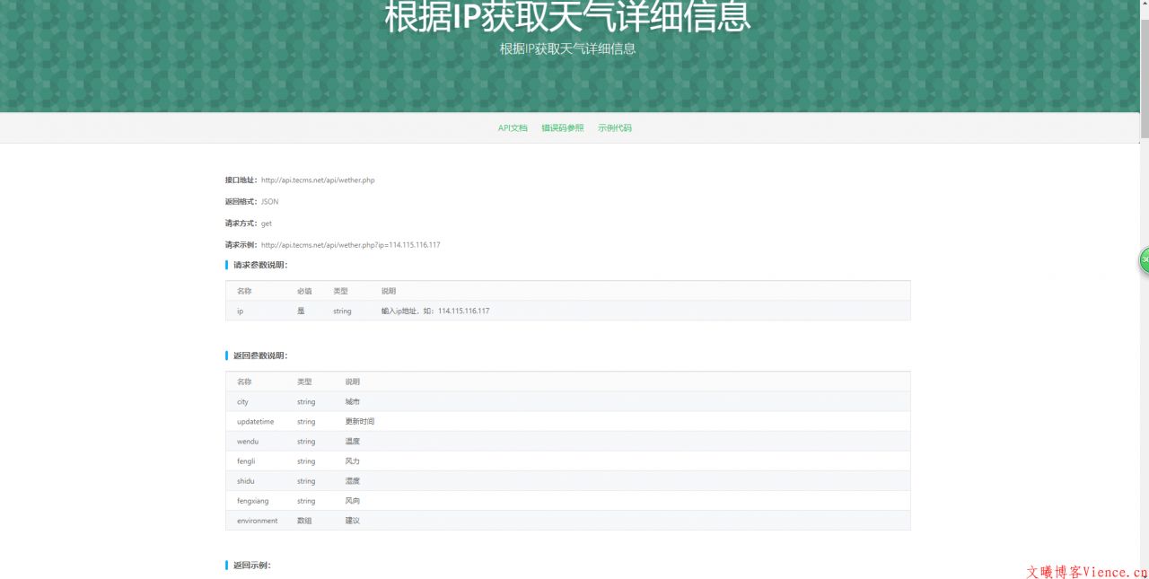Click the green floating circle widget

click(1142, 260)
